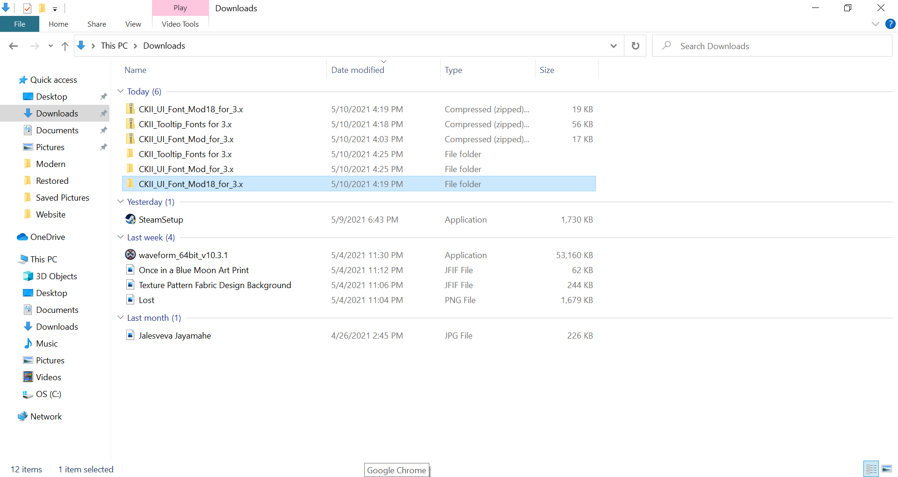The width and height of the screenshot is (898, 477).
Task: Collapse the Last week group
Action: point(121,237)
